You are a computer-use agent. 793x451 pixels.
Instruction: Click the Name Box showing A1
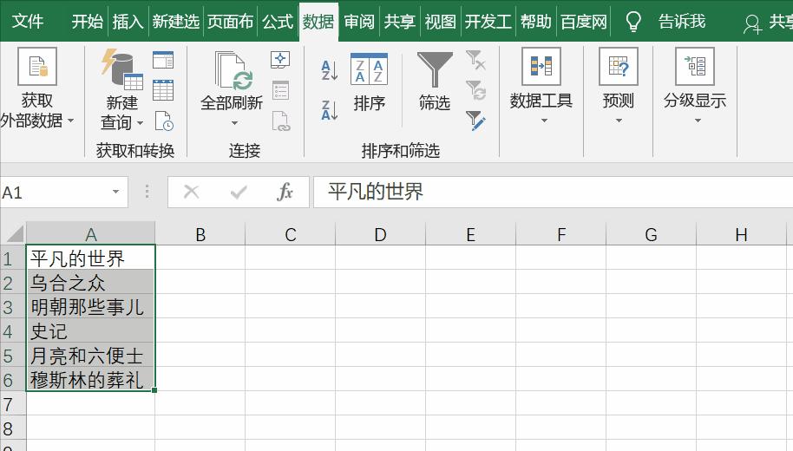click(53, 193)
